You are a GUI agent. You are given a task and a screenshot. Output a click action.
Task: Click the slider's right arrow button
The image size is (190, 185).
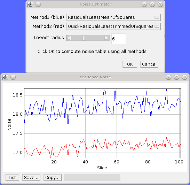pyautogui.click(x=107, y=38)
